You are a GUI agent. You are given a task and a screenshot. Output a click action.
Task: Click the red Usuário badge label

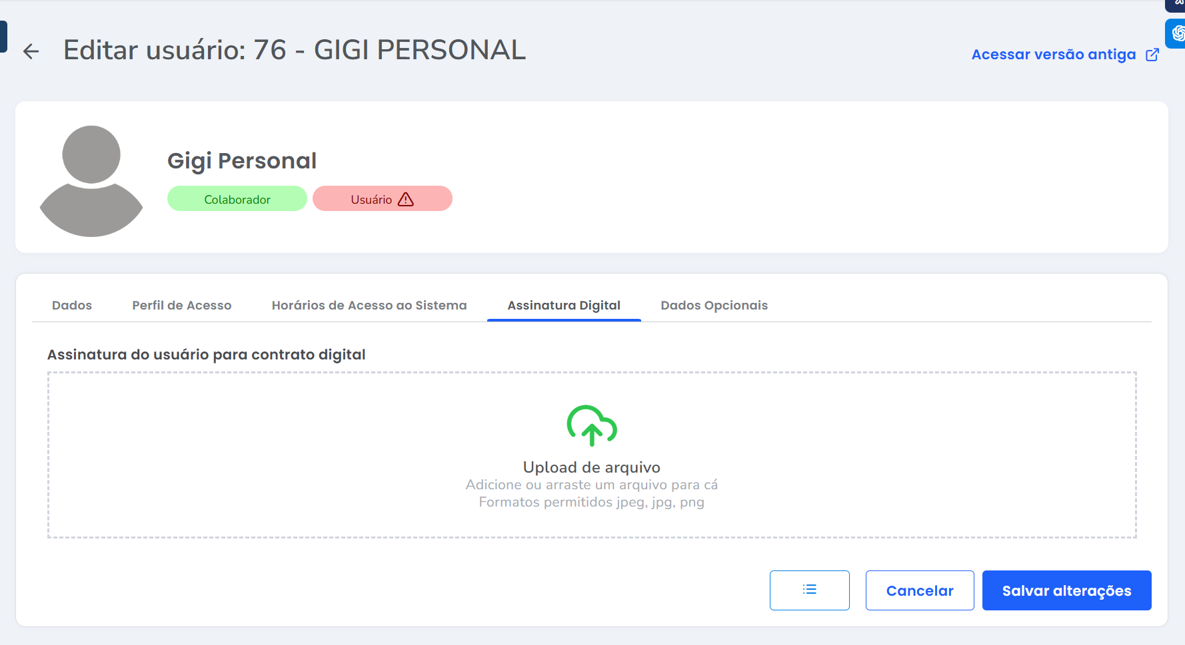tap(371, 199)
